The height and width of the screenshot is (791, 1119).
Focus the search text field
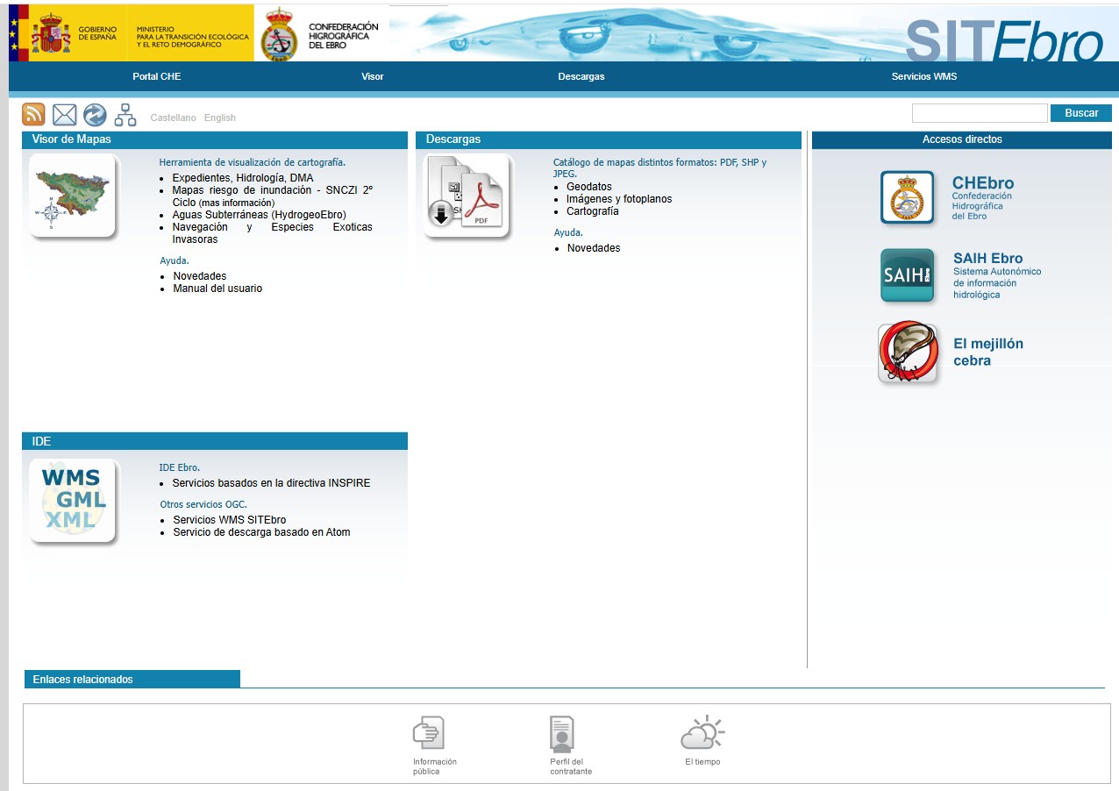pos(980,113)
